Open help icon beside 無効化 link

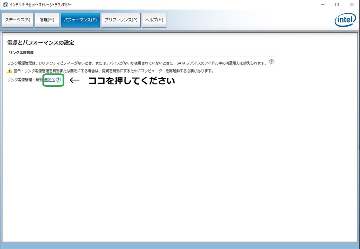tap(58, 80)
